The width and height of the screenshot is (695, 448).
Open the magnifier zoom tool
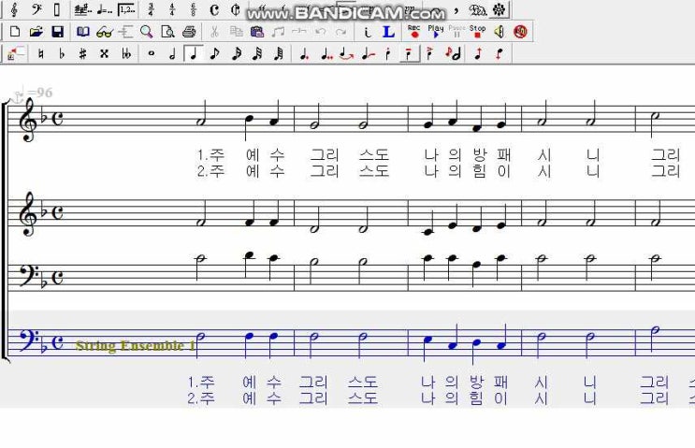[146, 32]
